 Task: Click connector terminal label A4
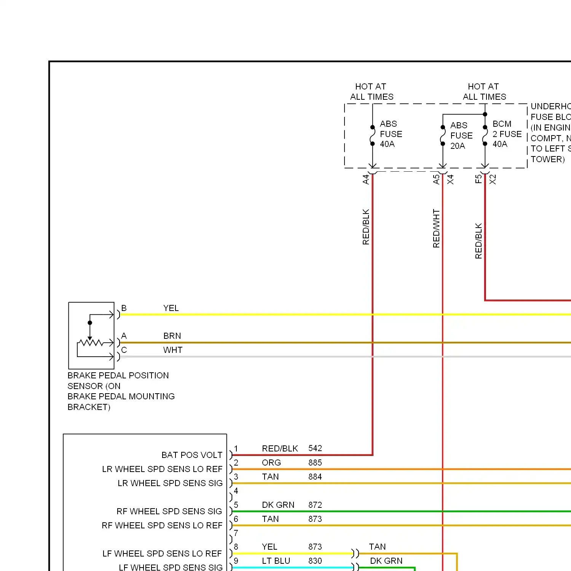(x=366, y=179)
